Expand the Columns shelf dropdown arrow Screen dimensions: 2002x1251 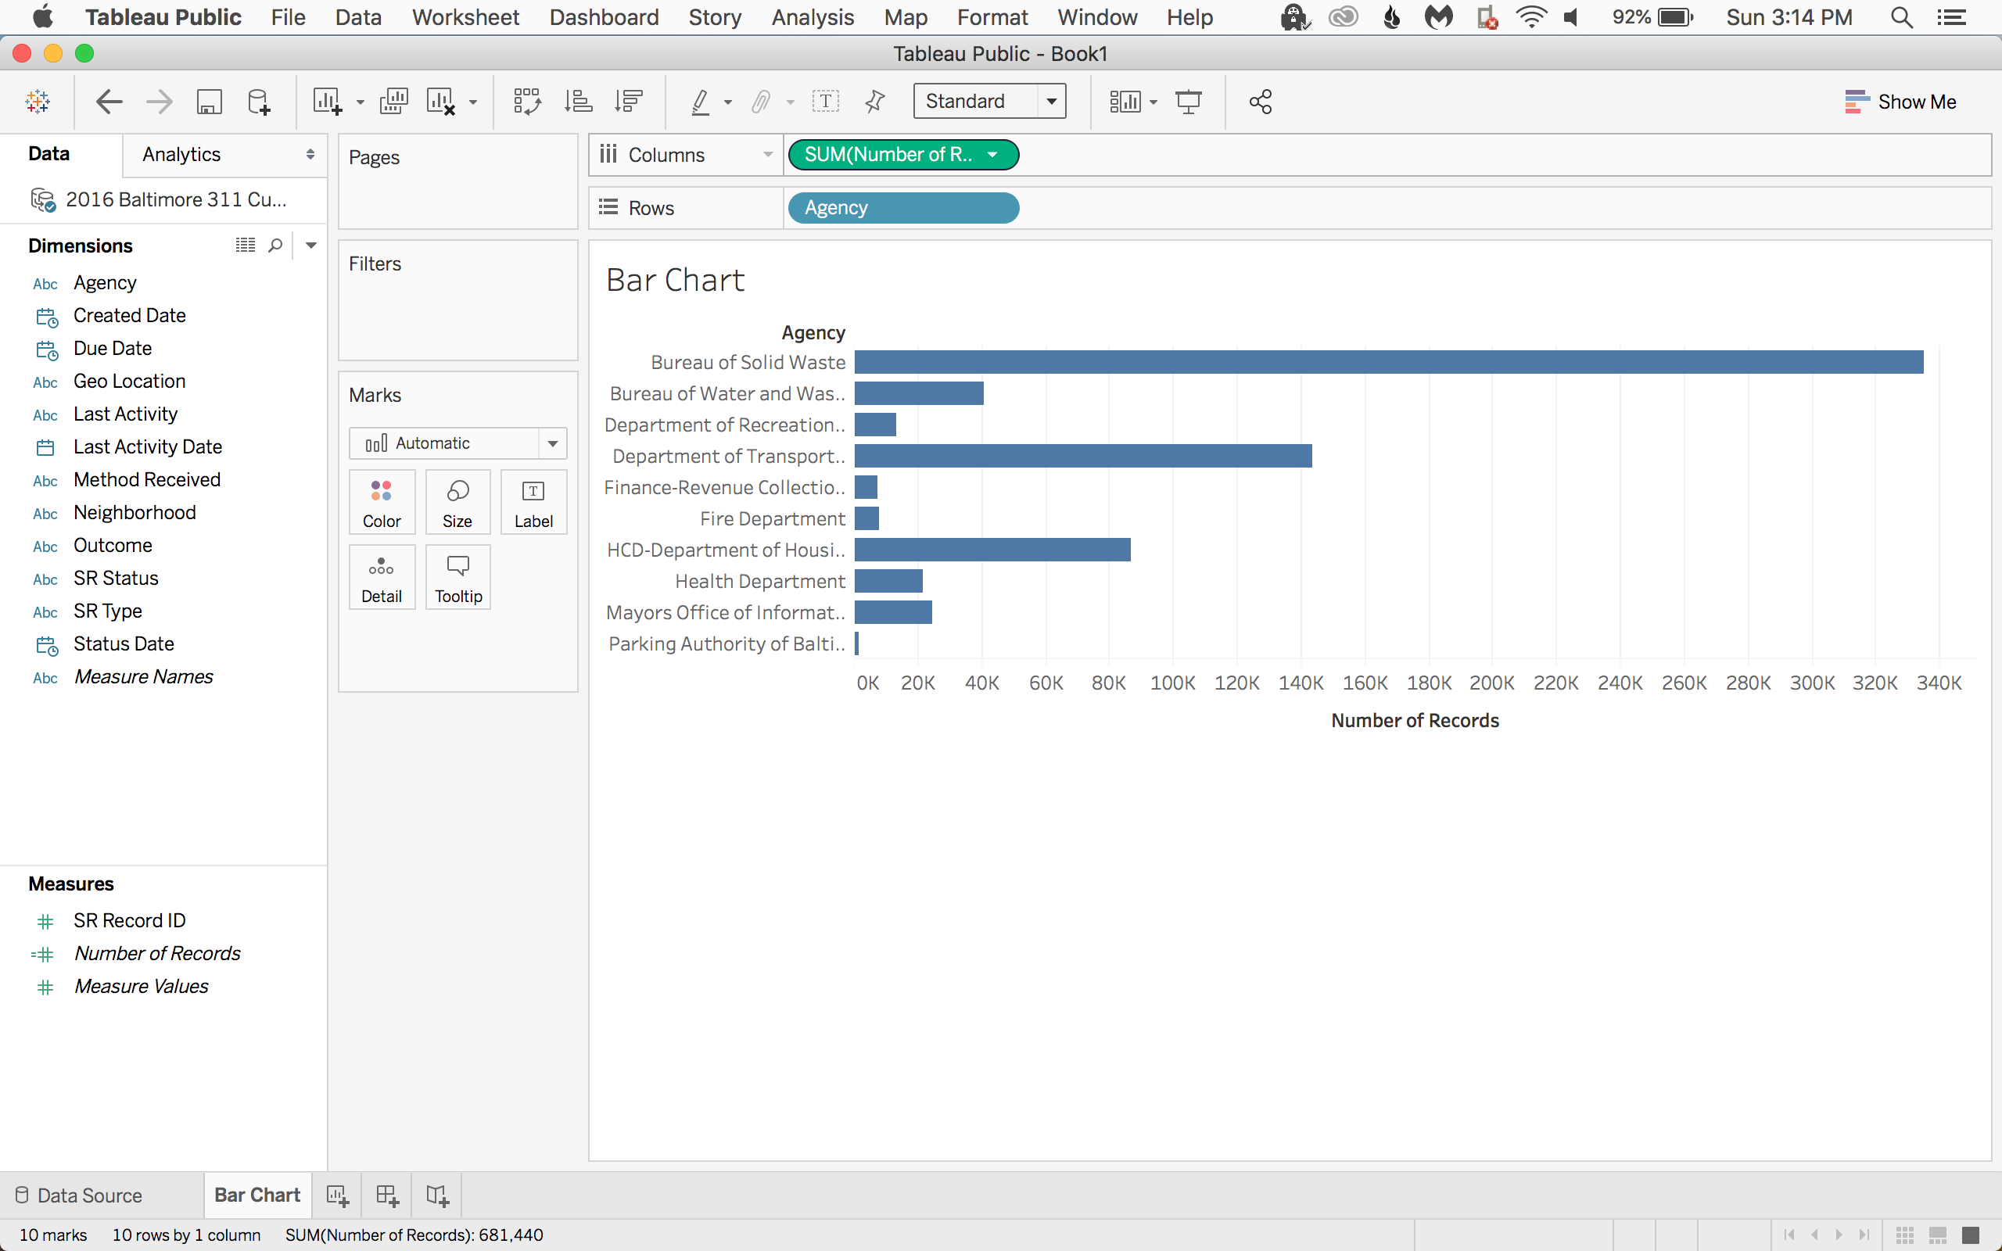(768, 155)
